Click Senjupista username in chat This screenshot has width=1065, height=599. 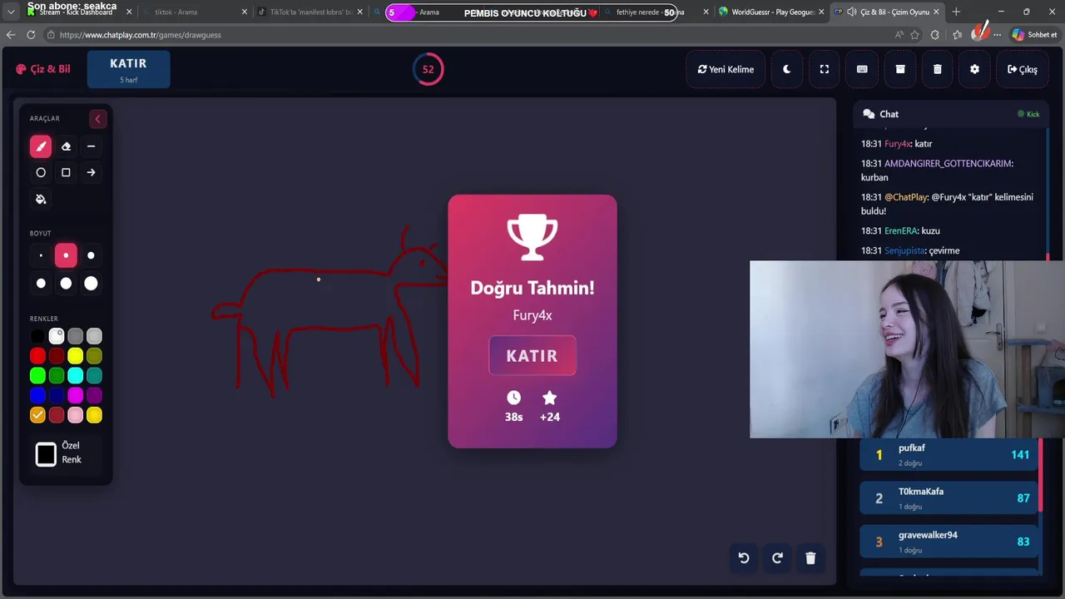pyautogui.click(x=905, y=250)
